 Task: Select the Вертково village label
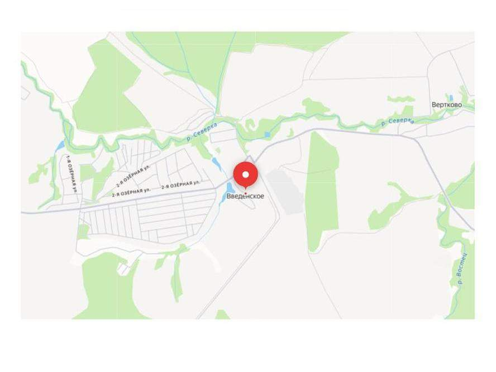coord(447,104)
